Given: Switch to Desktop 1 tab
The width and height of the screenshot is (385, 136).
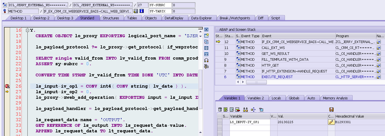Looking at the screenshot, I should click(18, 18).
